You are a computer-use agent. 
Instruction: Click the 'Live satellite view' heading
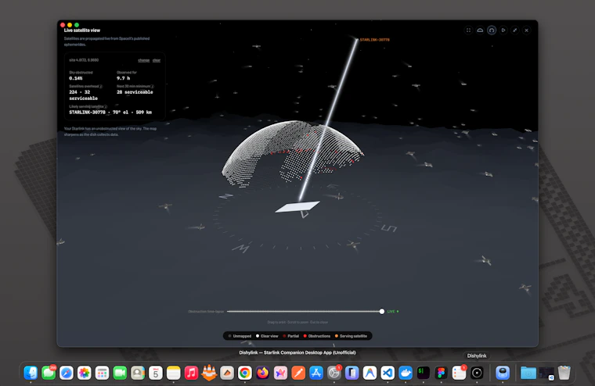82,30
